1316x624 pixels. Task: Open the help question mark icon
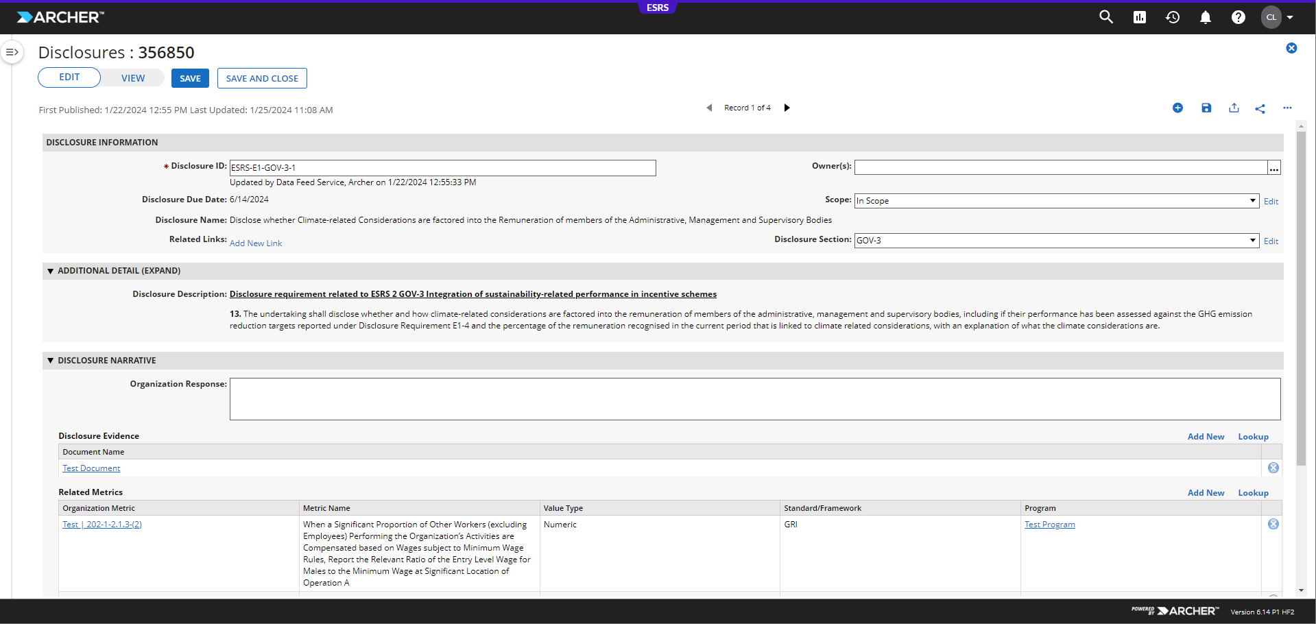tap(1239, 17)
